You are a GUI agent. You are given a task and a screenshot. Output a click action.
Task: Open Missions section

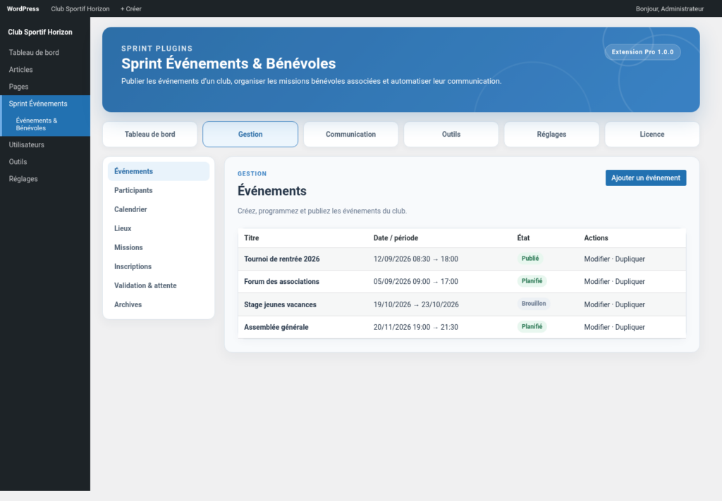tap(159, 247)
